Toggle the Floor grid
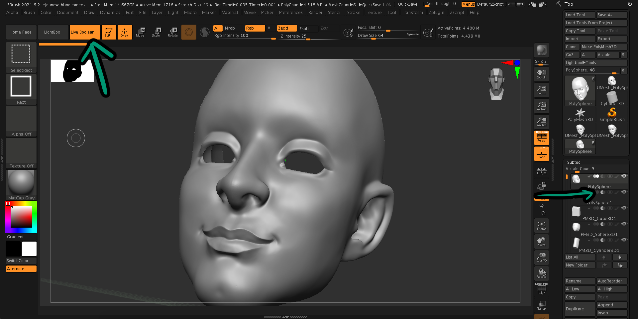The width and height of the screenshot is (638, 319). click(541, 154)
